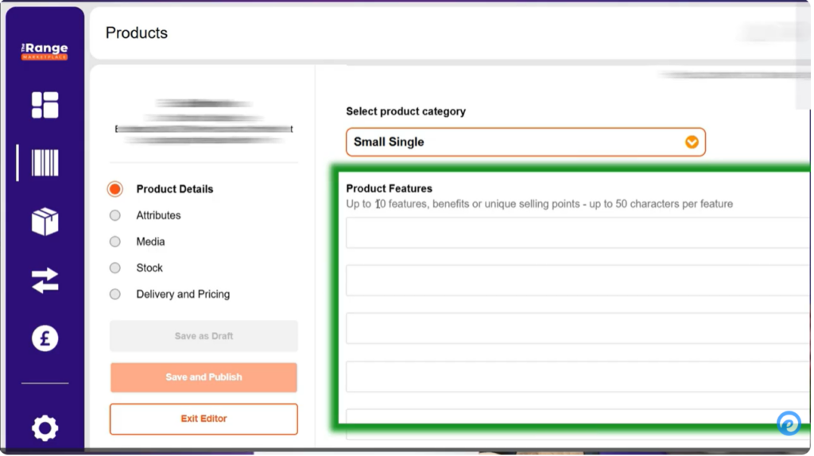Image resolution: width=814 pixels, height=456 pixels.
Task: Click the Exit Editor button
Action: point(203,419)
